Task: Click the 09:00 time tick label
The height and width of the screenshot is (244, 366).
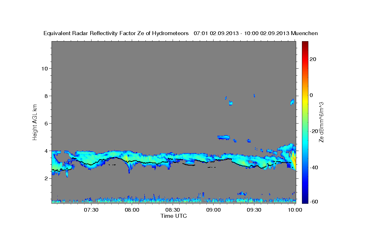Action: pos(213,210)
